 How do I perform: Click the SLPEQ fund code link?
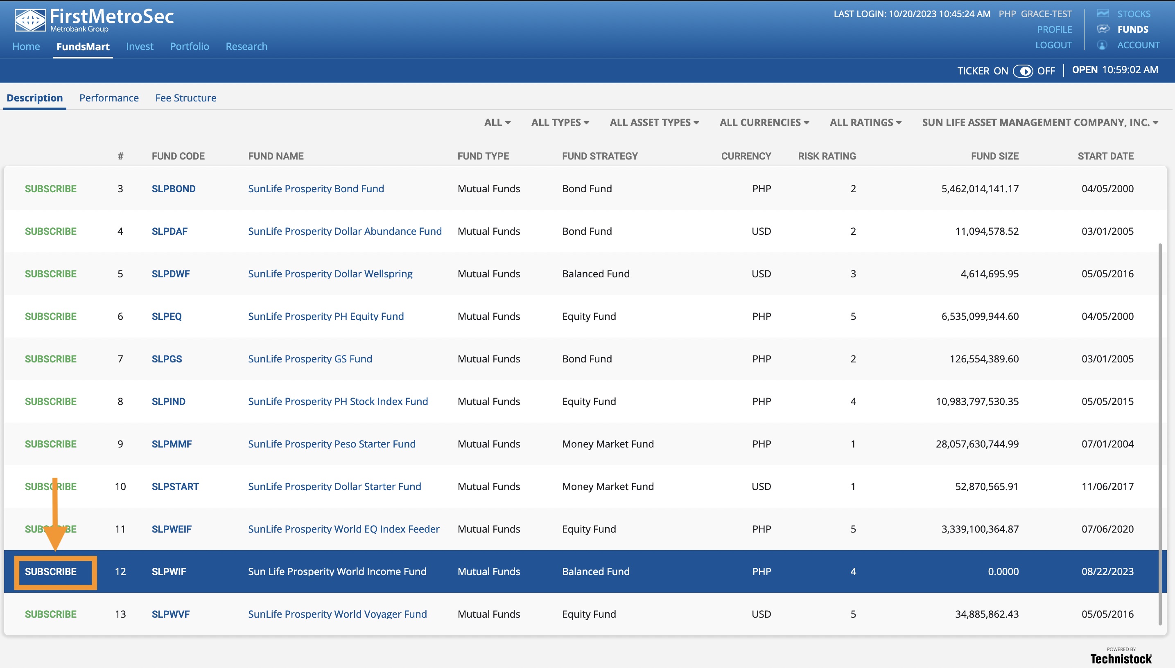point(166,316)
